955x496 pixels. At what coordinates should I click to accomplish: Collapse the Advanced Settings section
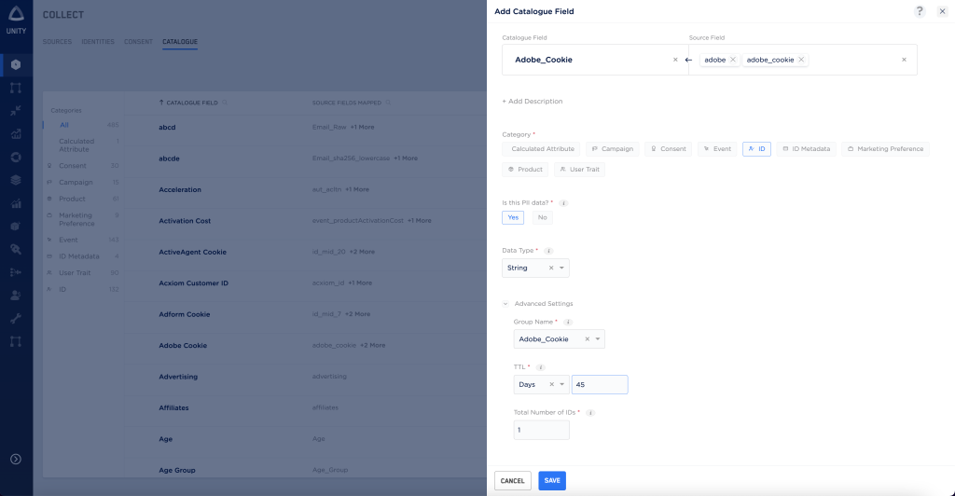505,304
